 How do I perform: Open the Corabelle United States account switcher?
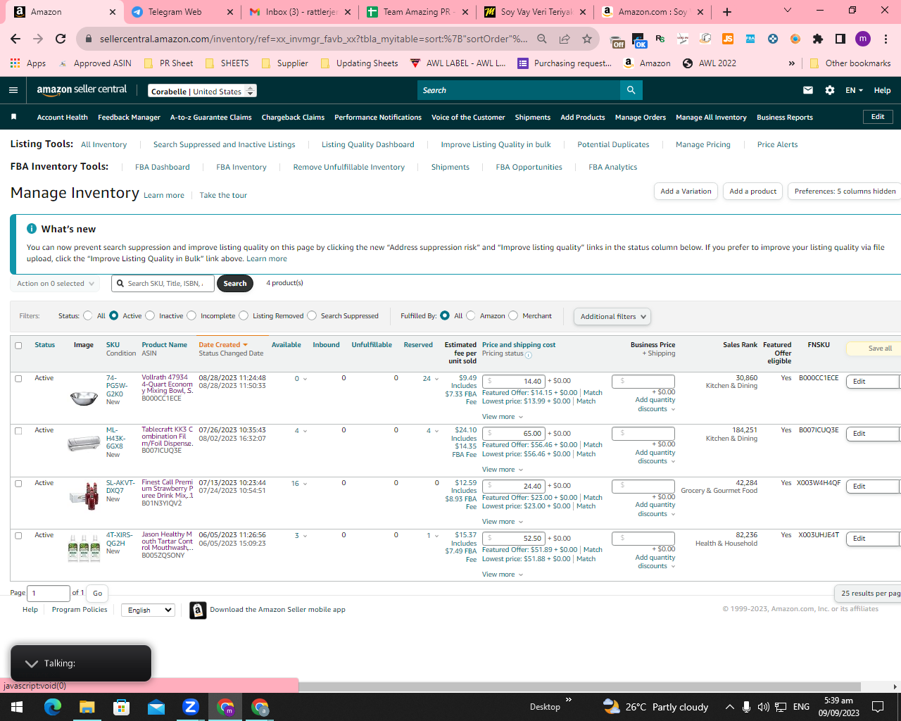point(203,91)
